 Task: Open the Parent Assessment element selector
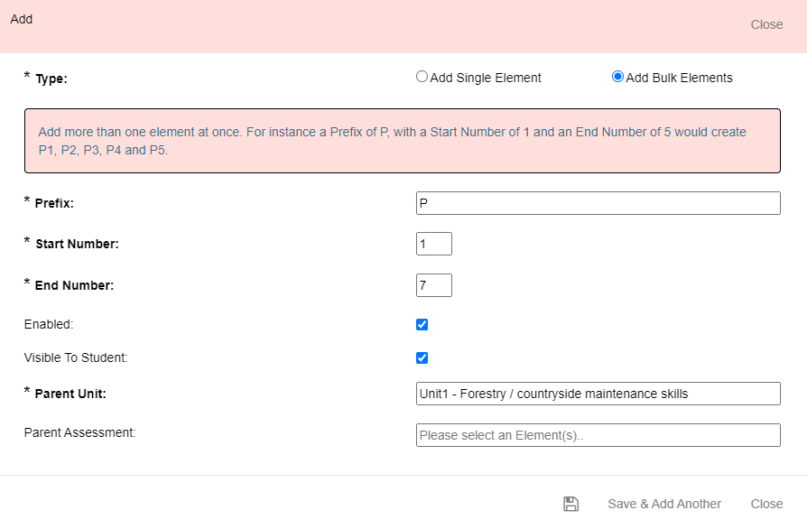pyautogui.click(x=598, y=435)
